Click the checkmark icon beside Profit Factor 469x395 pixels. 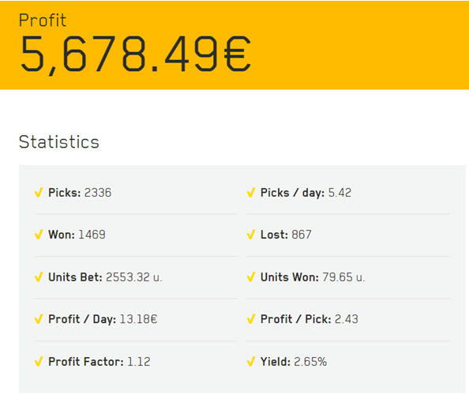(39, 362)
